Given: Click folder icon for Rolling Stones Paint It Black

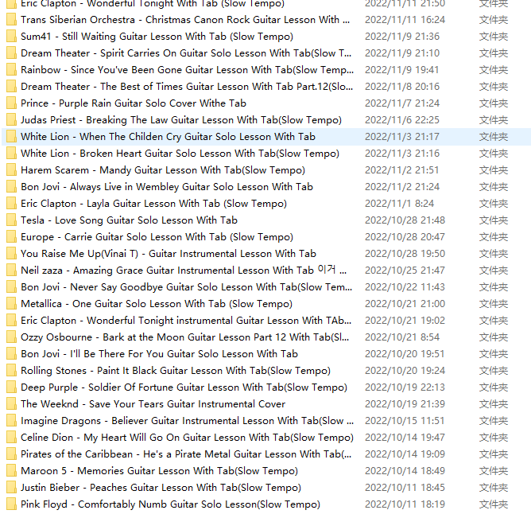Looking at the screenshot, I should pyautogui.click(x=11, y=371).
